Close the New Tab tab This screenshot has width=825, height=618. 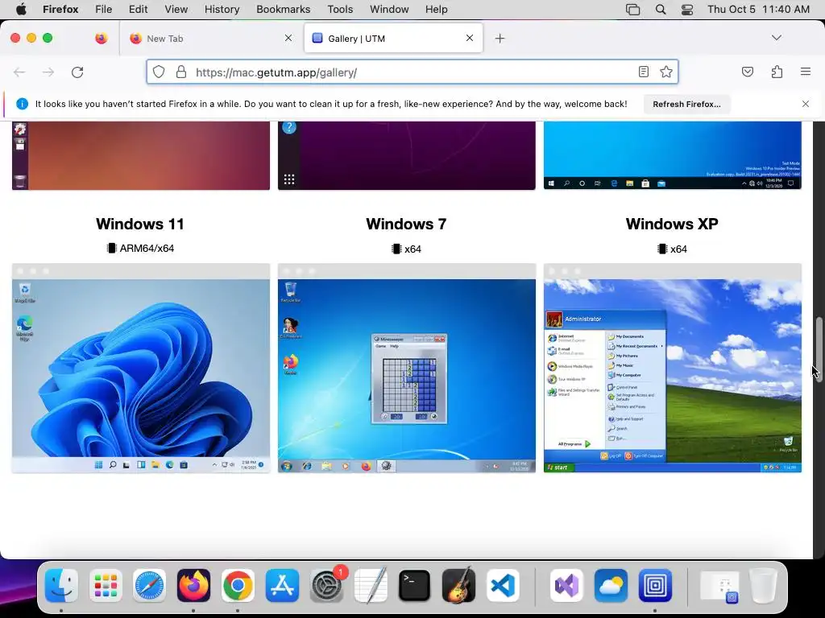tap(288, 38)
